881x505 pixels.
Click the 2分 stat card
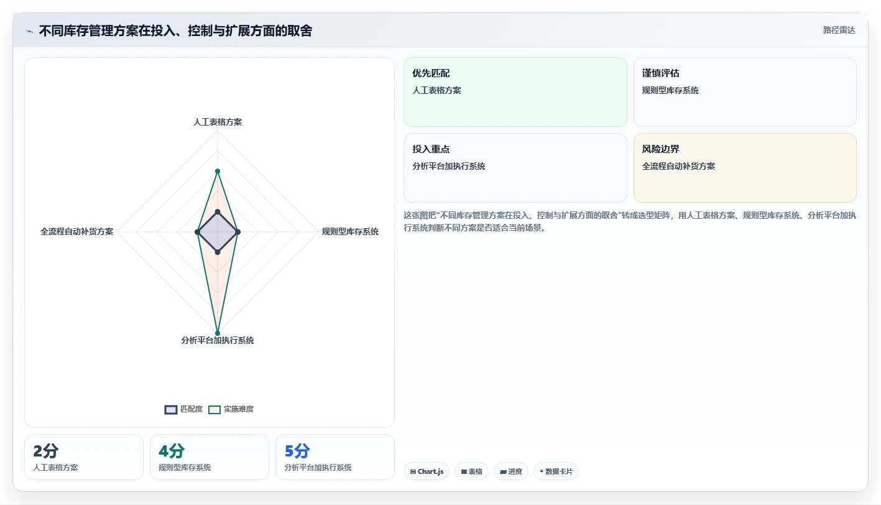tap(84, 457)
